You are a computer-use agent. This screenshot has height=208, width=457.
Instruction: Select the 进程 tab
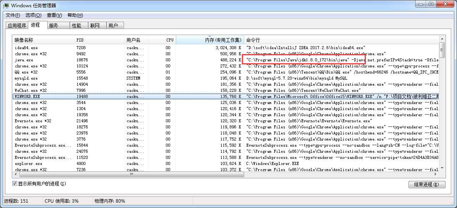coord(38,25)
